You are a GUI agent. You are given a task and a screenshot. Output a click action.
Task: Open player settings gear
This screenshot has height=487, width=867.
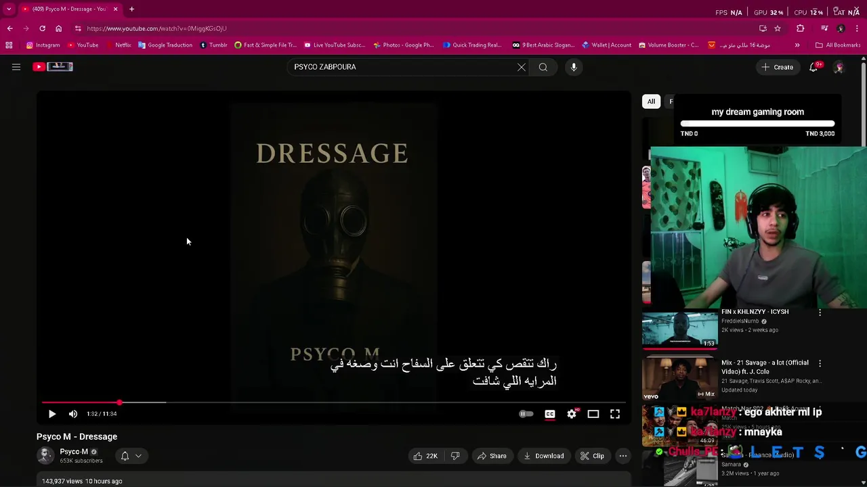[x=572, y=414]
